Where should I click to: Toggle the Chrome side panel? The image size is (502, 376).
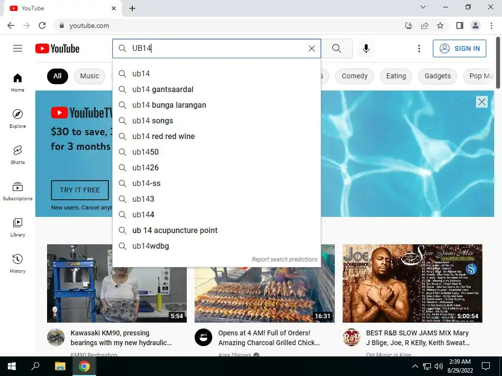tap(460, 25)
